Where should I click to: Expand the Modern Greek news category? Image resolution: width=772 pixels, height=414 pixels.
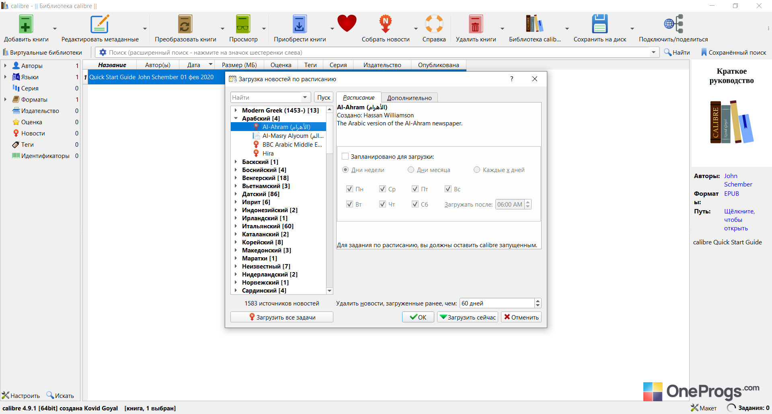[236, 110]
